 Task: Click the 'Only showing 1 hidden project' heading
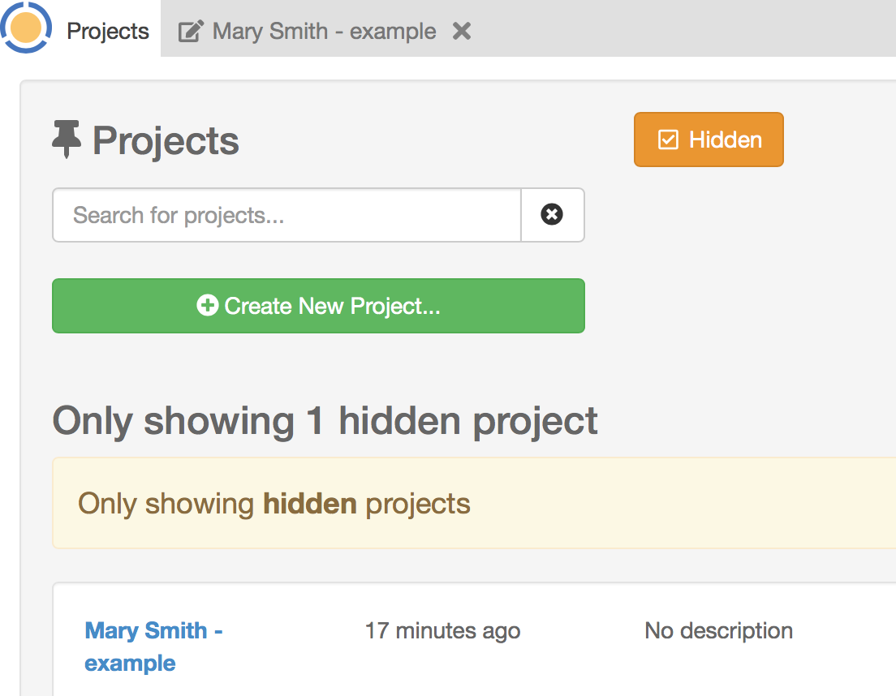click(325, 422)
